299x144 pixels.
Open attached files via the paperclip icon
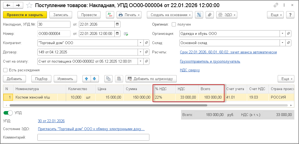(209, 15)
